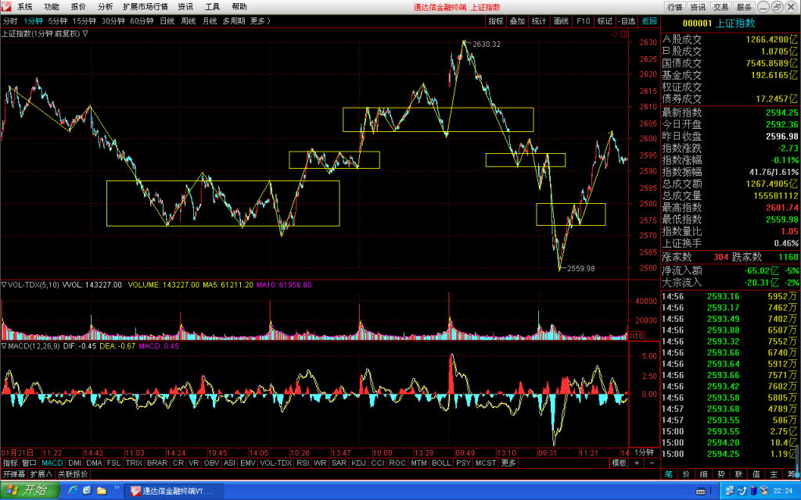Select the 5分钟 chart period
Screen dimensions: 801x500
tap(58, 21)
